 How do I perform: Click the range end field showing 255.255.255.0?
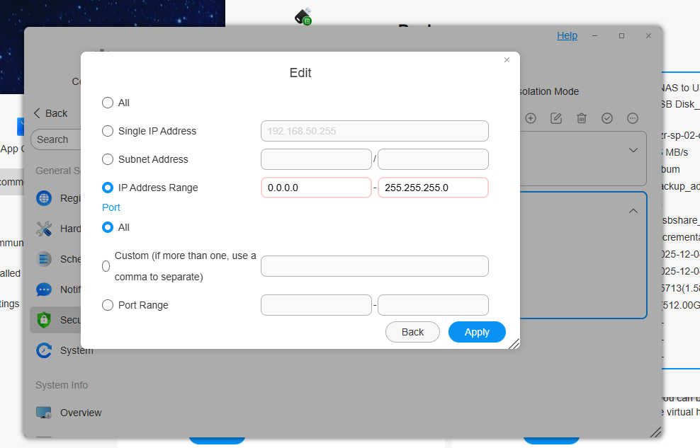(433, 188)
